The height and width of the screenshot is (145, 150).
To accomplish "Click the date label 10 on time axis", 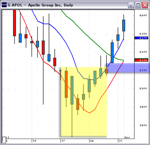I will (34, 141).
